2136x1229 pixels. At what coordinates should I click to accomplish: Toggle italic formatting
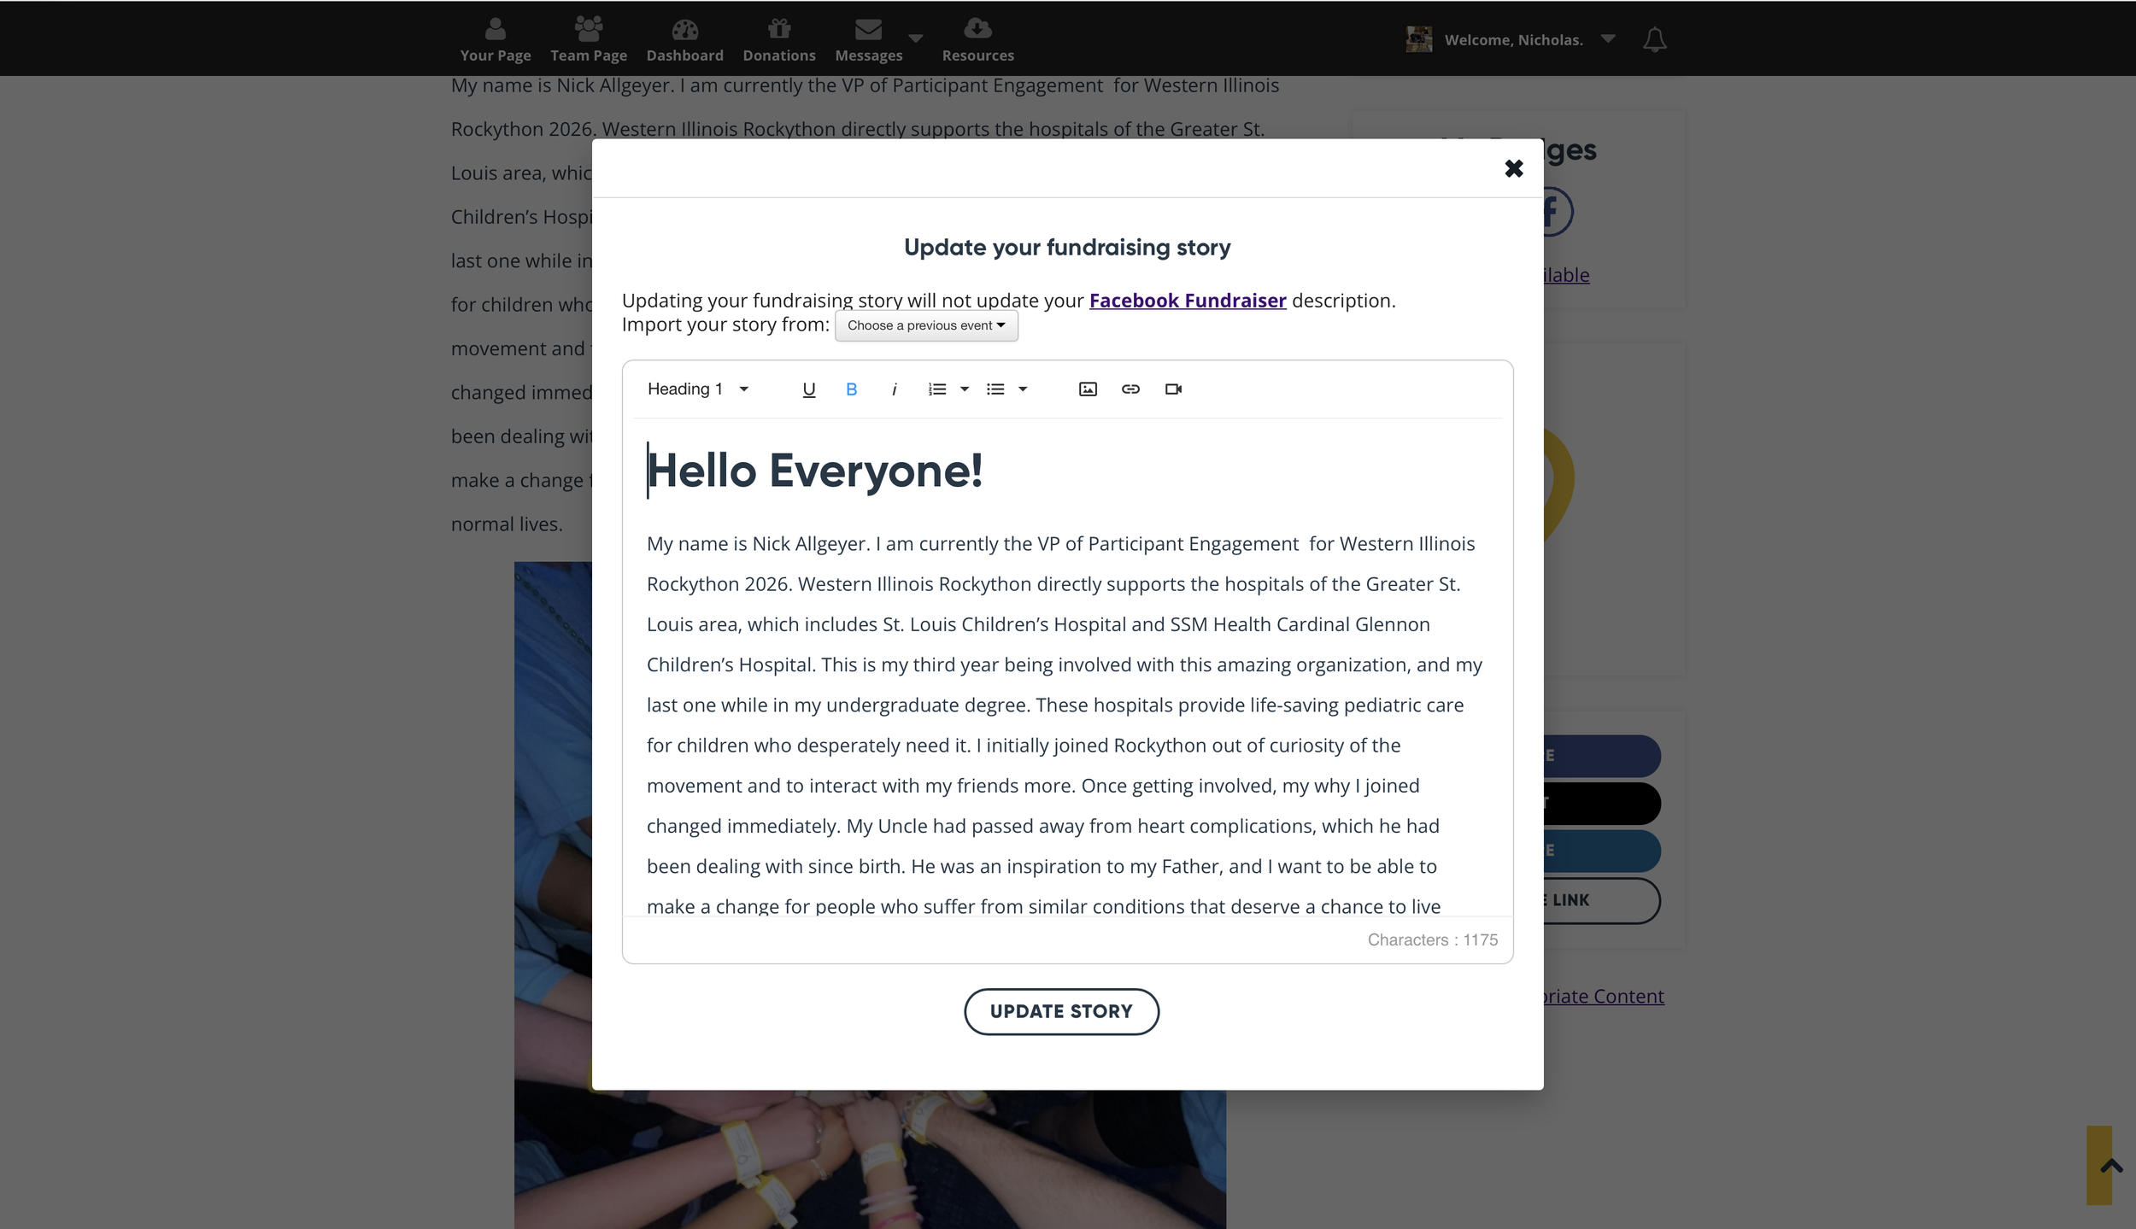[895, 389]
